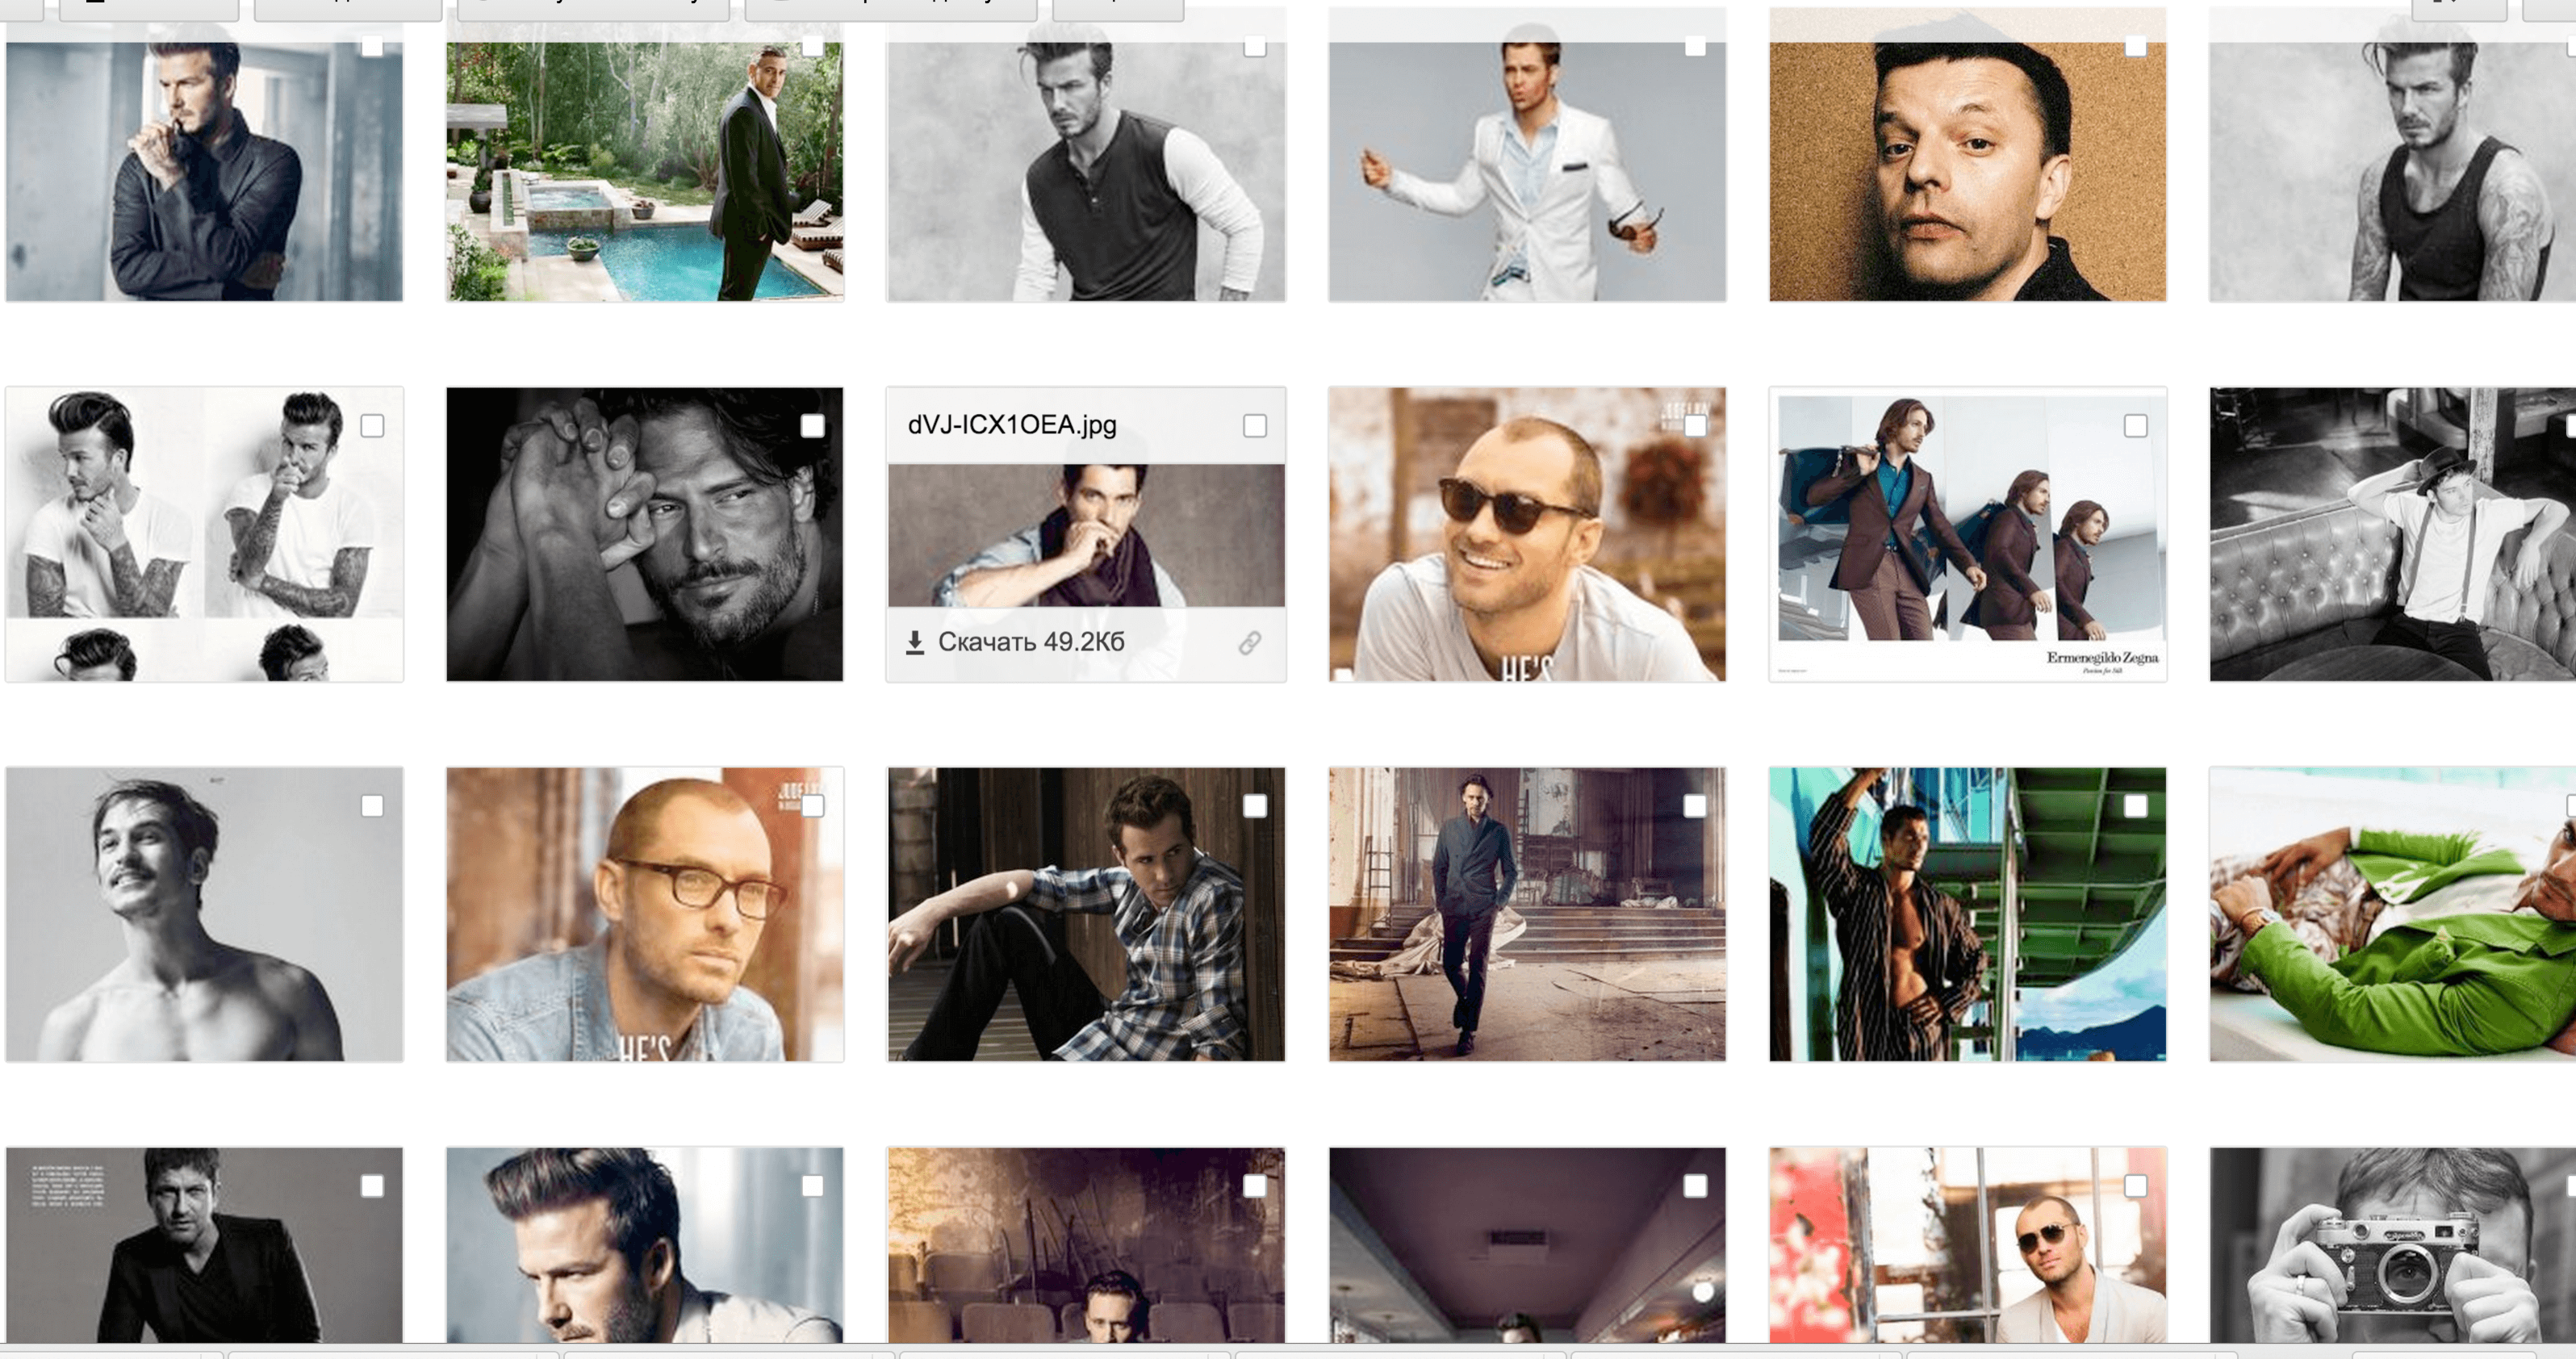Open man with glasses in denim shirt
The width and height of the screenshot is (2576, 1359).
645,914
